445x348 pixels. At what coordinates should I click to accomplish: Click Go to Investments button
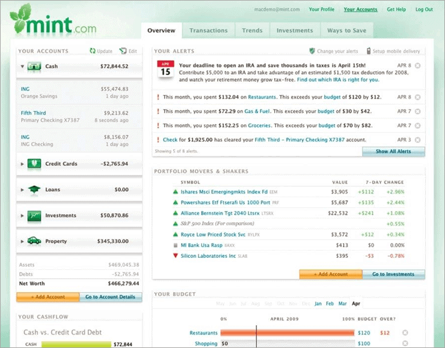(x=393, y=274)
